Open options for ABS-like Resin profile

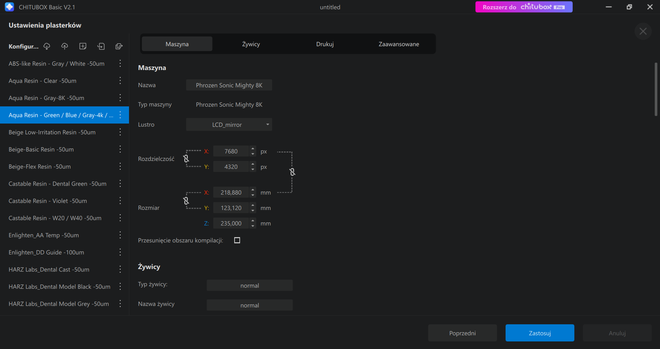coord(120,63)
